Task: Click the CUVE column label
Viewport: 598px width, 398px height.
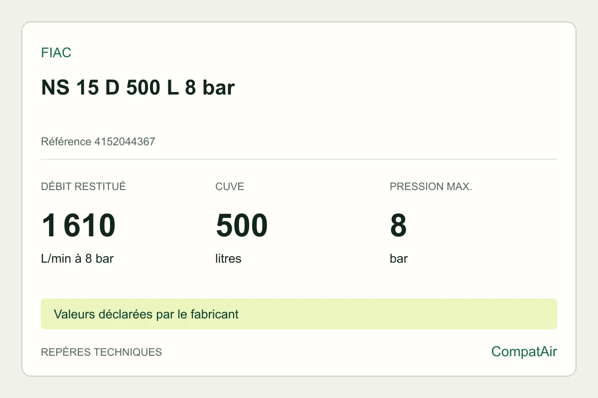Action: [230, 187]
